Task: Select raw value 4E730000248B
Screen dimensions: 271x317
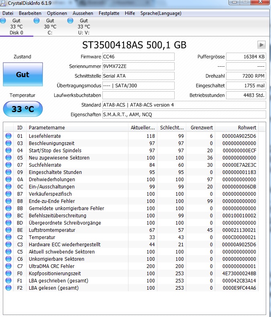Action: [x=239, y=274]
